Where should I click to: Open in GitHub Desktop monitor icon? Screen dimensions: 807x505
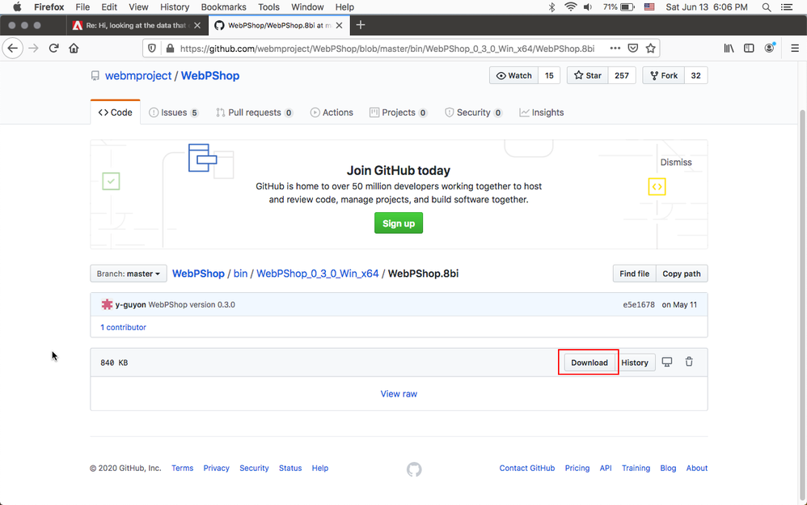tap(667, 363)
